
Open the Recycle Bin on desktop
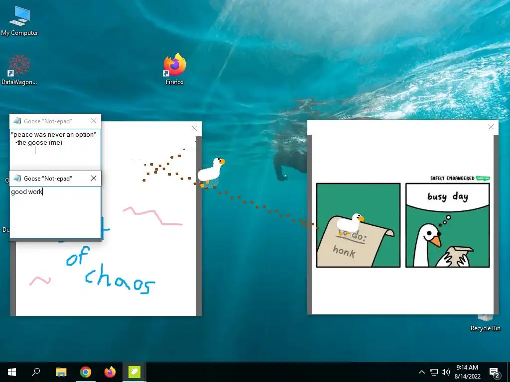[485, 323]
